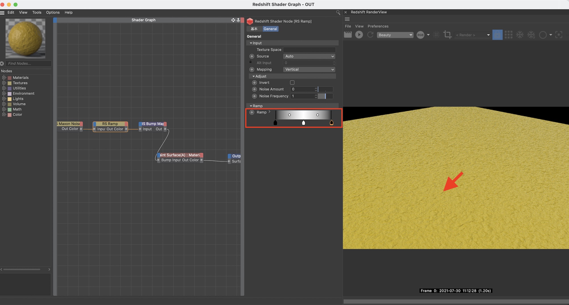
Task: Click the RGB channel display icon
Action: coord(420,35)
